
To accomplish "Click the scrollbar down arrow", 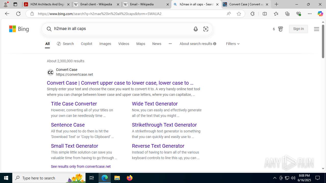I will [x=323, y=169].
